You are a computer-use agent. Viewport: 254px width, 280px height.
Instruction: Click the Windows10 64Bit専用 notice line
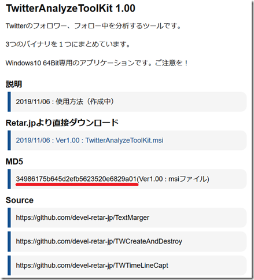97,63
